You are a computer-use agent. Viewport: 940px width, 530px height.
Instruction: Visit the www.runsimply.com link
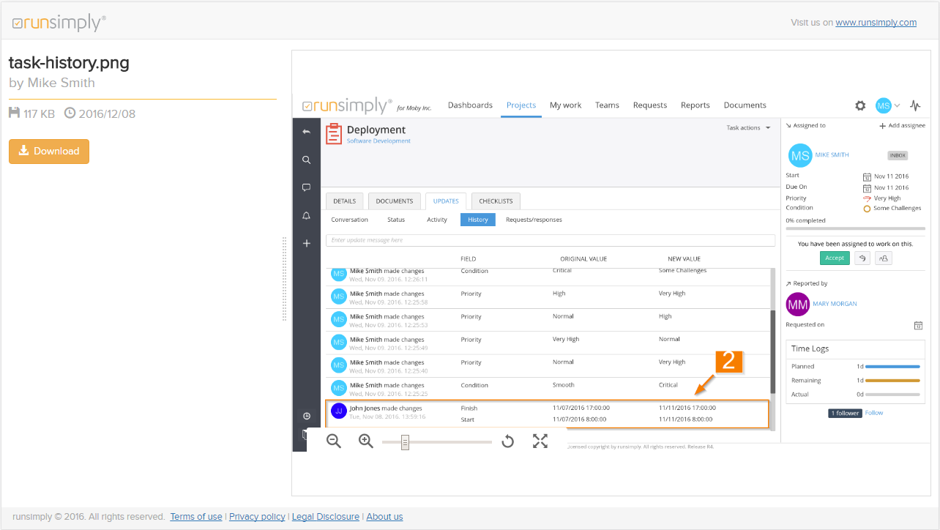pyautogui.click(x=876, y=23)
